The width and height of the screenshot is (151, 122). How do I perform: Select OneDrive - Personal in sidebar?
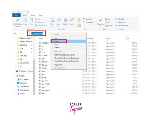pyautogui.click(x=25, y=71)
